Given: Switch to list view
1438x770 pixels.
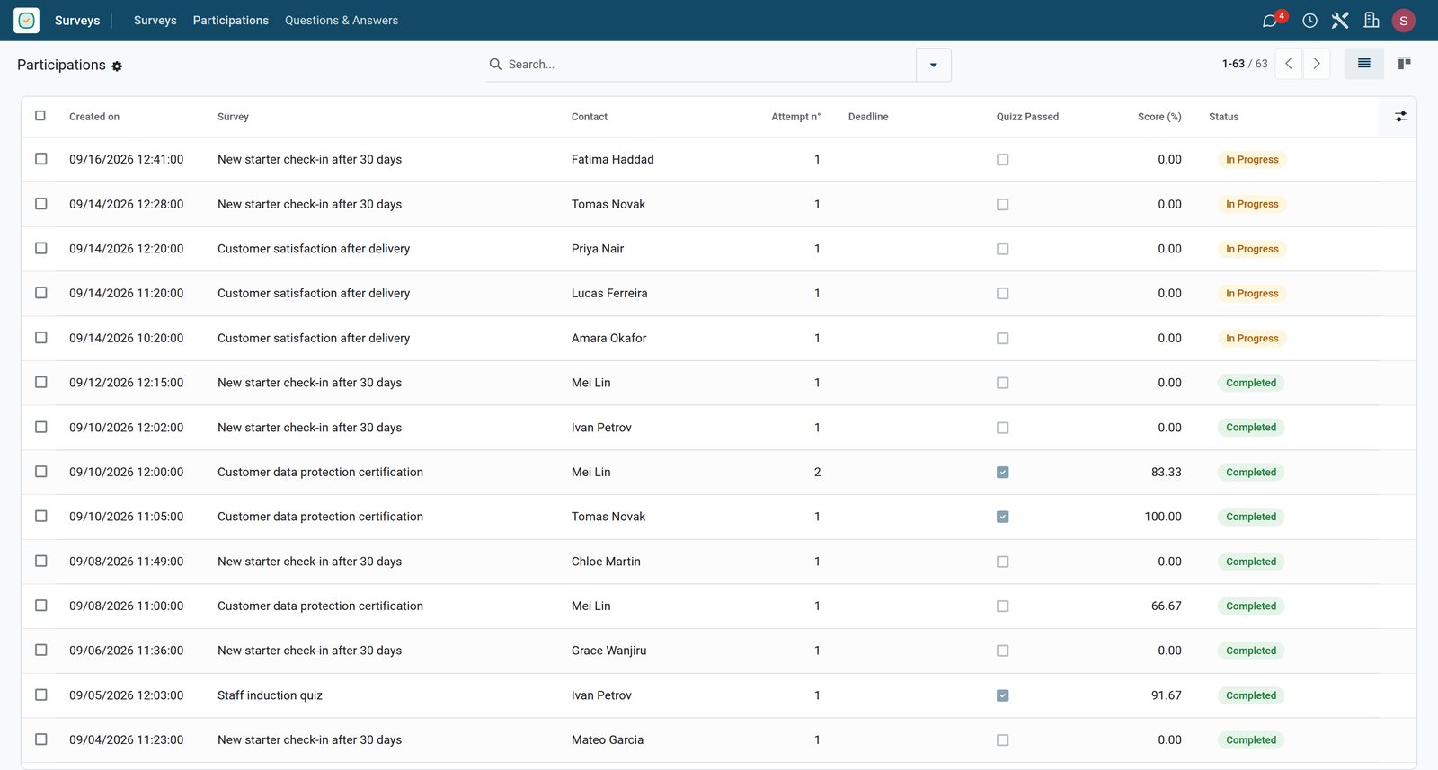Looking at the screenshot, I should pyautogui.click(x=1363, y=64).
